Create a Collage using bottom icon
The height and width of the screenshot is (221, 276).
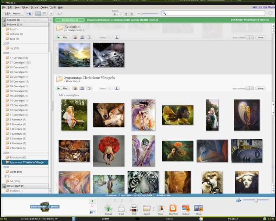point(186,209)
